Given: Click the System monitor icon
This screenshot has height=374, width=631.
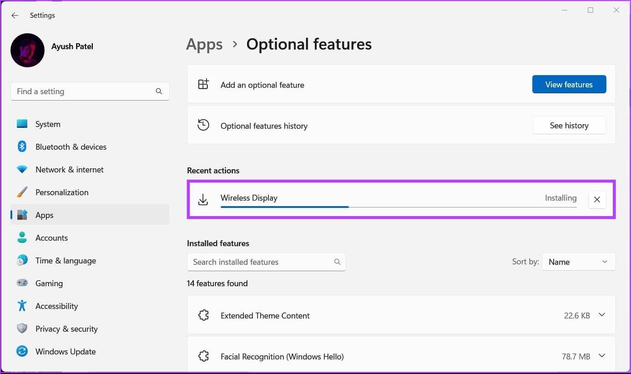Looking at the screenshot, I should click(22, 124).
